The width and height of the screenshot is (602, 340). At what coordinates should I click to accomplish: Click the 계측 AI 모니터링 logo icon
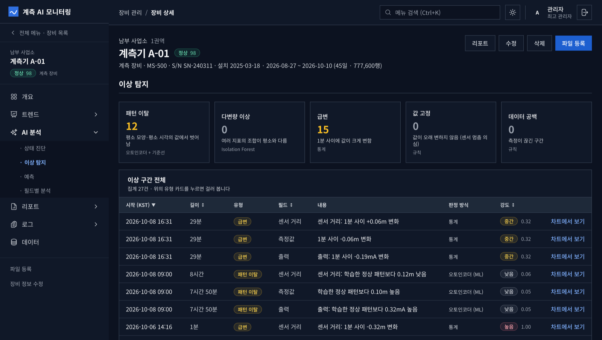tap(14, 12)
